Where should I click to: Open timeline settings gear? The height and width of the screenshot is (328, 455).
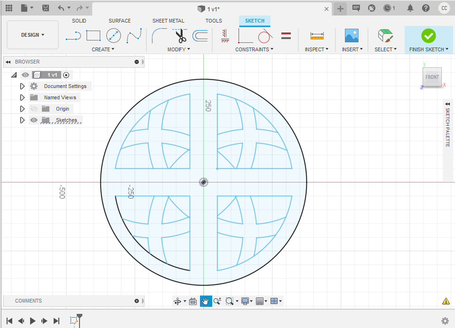[x=445, y=321]
